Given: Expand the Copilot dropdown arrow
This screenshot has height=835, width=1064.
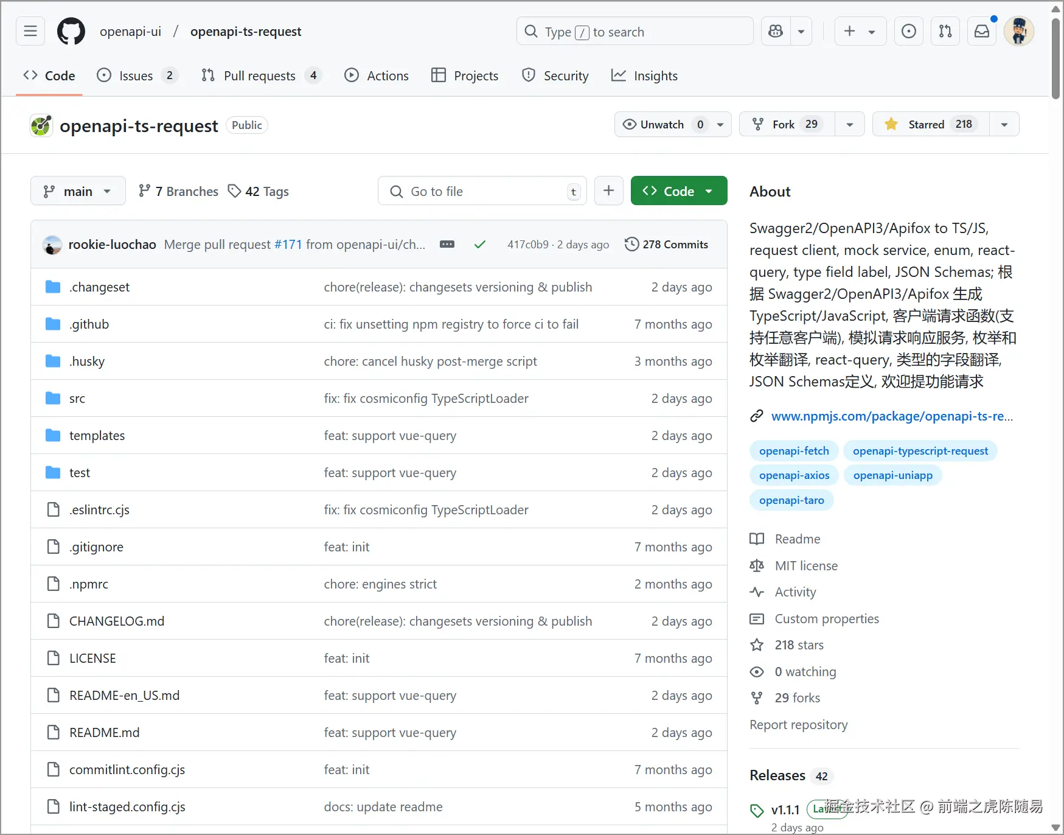Looking at the screenshot, I should pyautogui.click(x=801, y=31).
